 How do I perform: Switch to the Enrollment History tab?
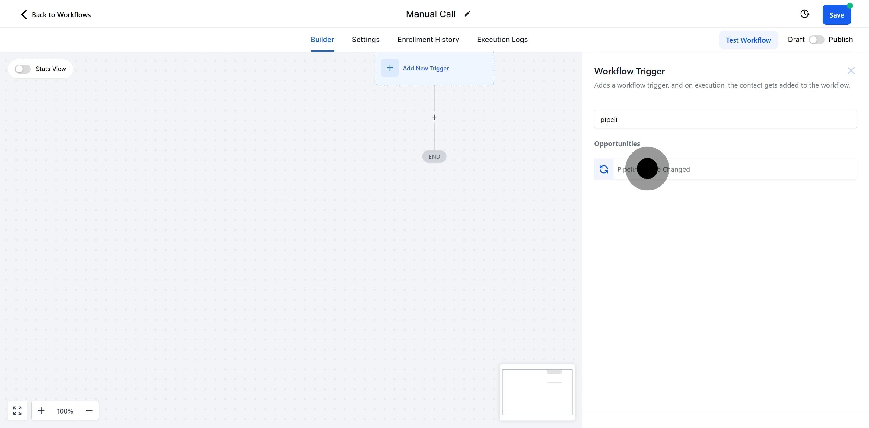(x=428, y=40)
